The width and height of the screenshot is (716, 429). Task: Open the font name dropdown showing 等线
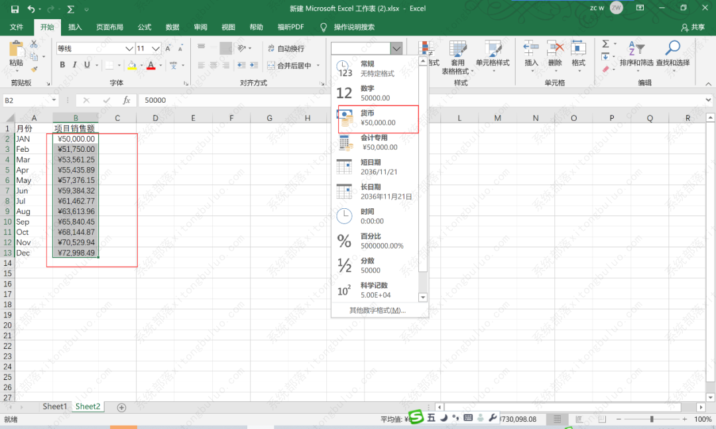[129, 48]
